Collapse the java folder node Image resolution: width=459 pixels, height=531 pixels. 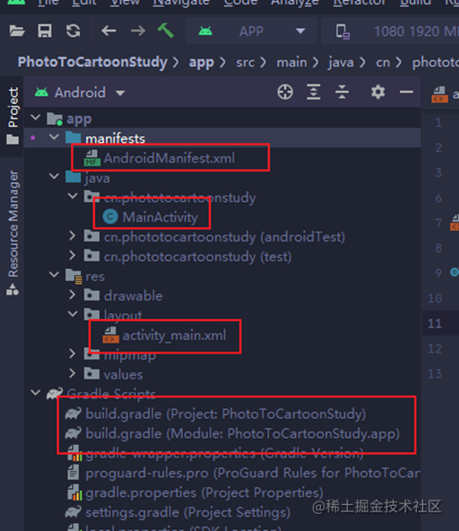pos(54,177)
